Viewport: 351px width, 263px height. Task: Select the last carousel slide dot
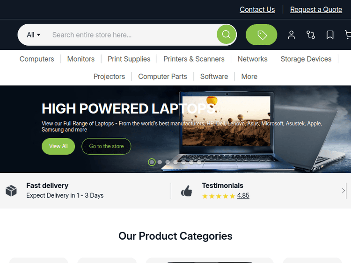point(199,162)
